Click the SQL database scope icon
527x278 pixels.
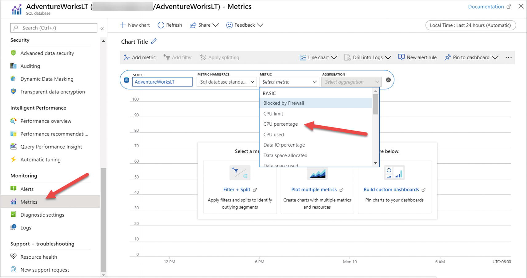[x=126, y=80]
